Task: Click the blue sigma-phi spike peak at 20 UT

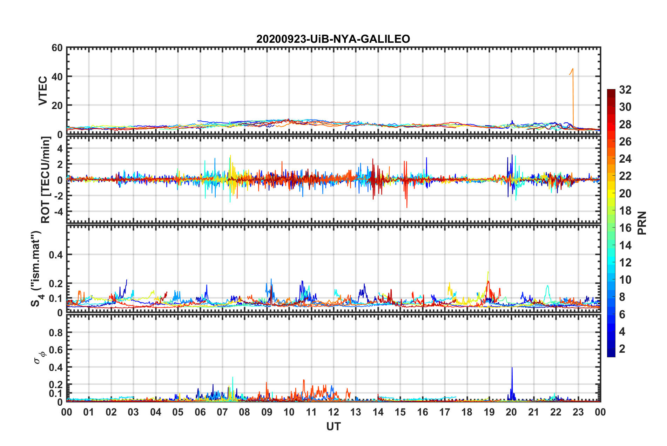Action: (x=512, y=368)
